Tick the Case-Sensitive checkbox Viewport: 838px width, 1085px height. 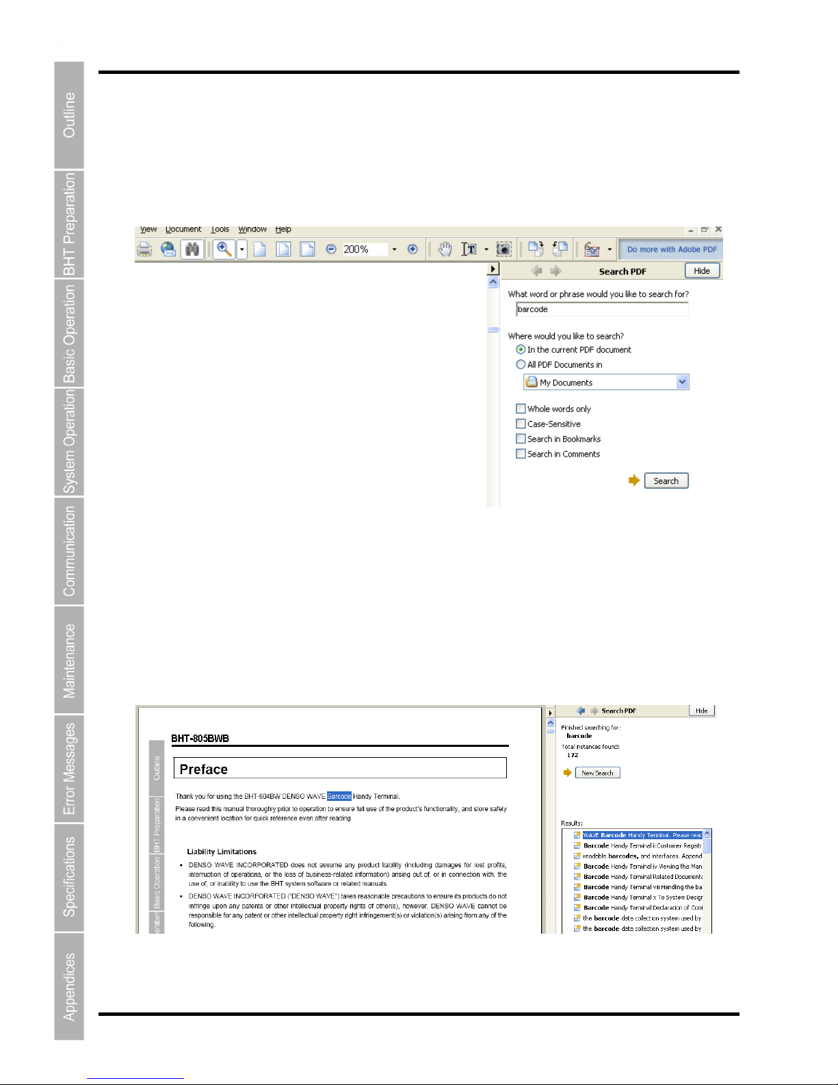pos(521,424)
